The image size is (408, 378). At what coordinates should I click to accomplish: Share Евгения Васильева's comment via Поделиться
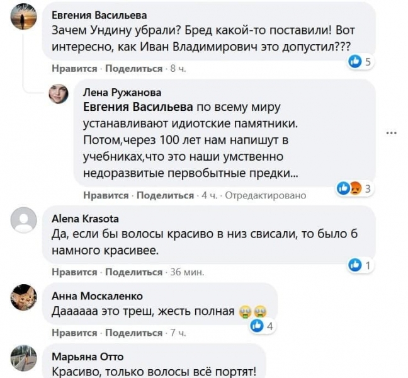pos(133,69)
